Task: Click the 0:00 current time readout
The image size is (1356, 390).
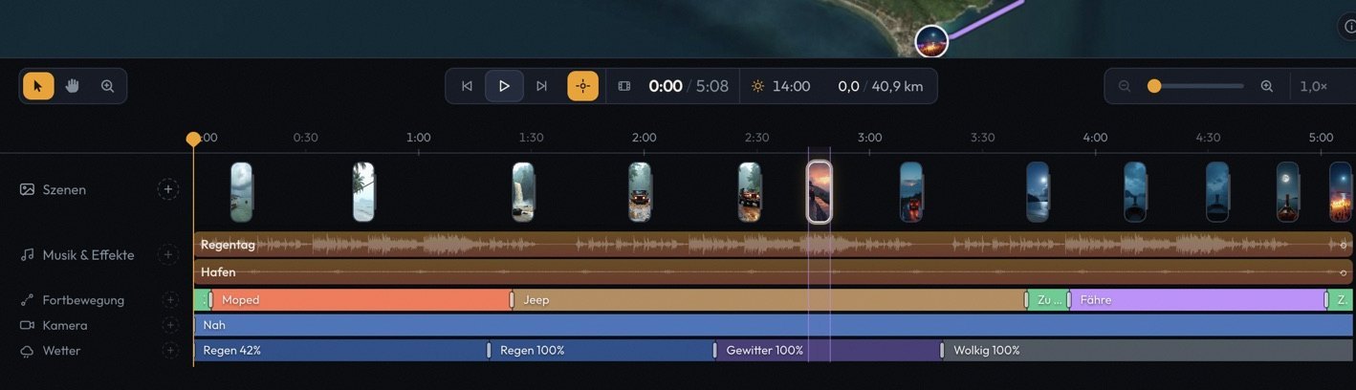Action: coord(666,86)
